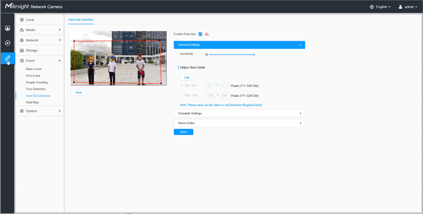Click the Edit object size button
Image resolution: width=423 pixels, height=214 pixels.
[x=187, y=77]
